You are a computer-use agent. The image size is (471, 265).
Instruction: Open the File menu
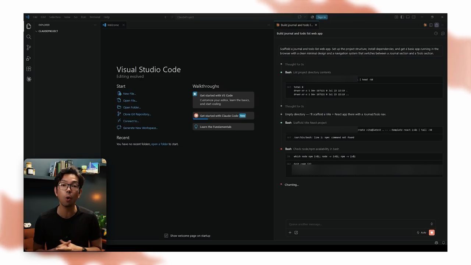tap(35, 17)
